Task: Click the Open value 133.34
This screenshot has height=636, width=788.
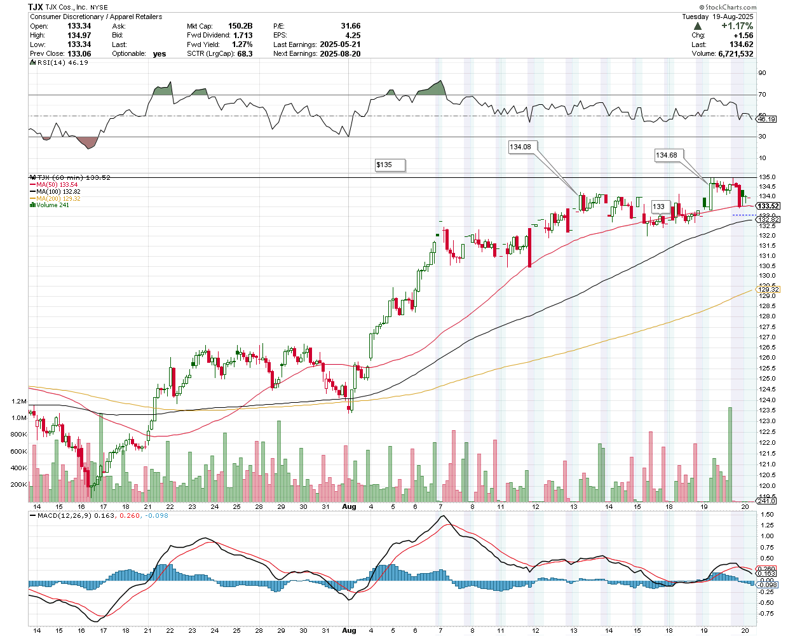Action: 79,26
